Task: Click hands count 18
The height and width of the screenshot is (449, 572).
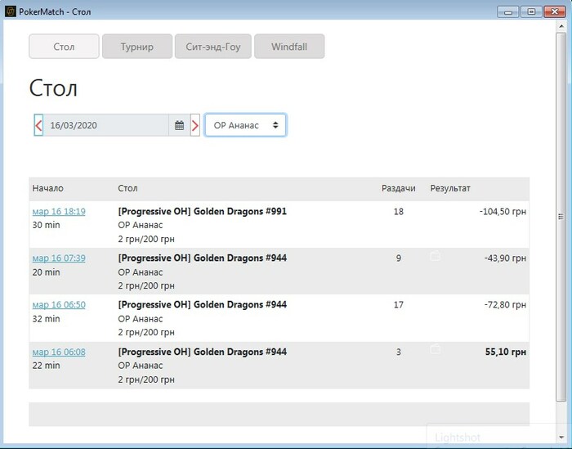Action: (x=399, y=211)
